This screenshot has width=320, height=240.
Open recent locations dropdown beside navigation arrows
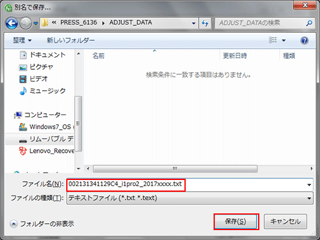[36, 24]
